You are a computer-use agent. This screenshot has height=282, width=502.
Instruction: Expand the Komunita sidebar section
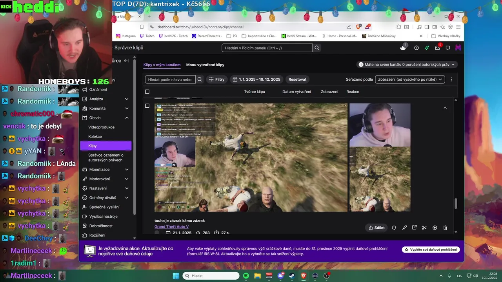click(127, 108)
